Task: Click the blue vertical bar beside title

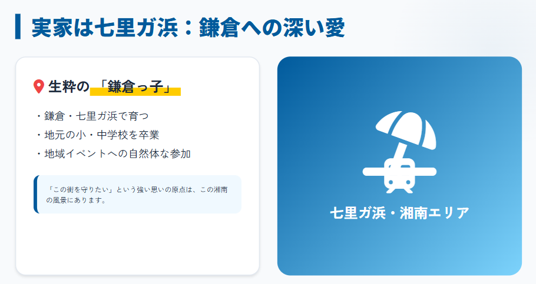Action: tap(18, 26)
